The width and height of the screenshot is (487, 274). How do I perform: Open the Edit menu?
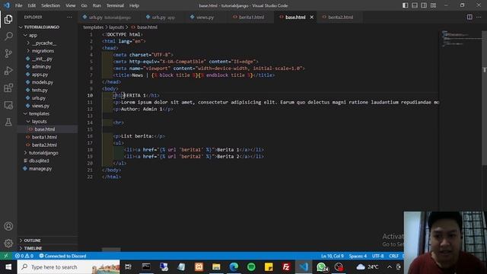pyautogui.click(x=32, y=5)
